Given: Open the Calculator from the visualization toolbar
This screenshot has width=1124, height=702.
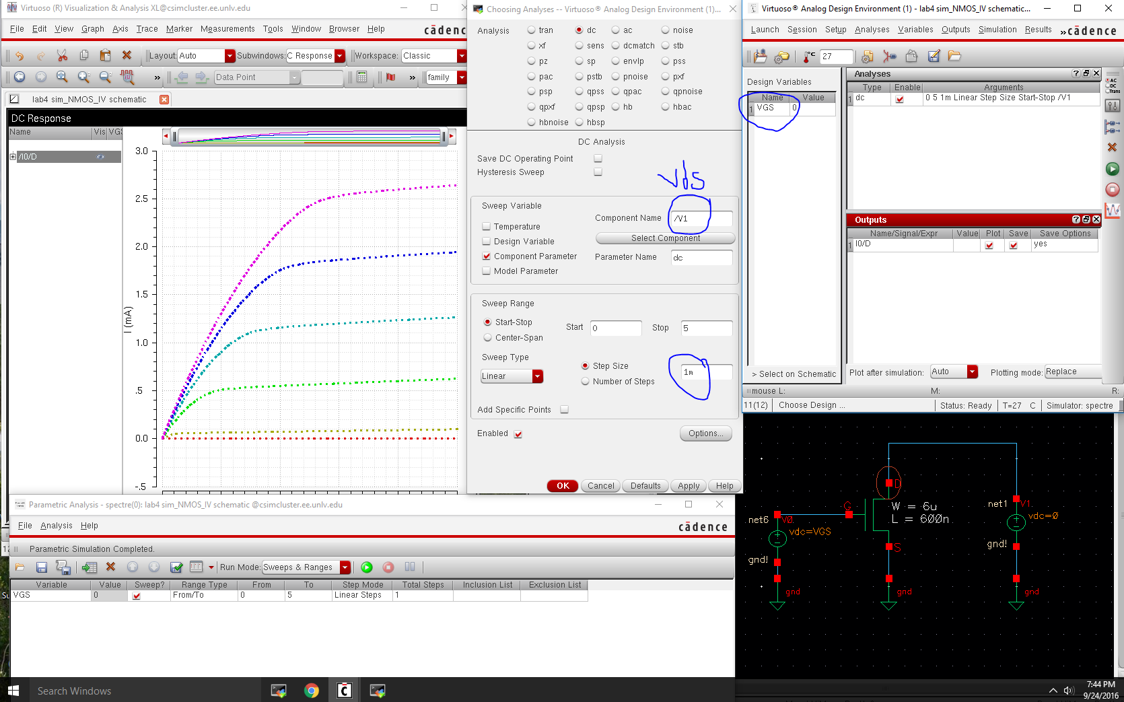Looking at the screenshot, I should click(x=361, y=77).
